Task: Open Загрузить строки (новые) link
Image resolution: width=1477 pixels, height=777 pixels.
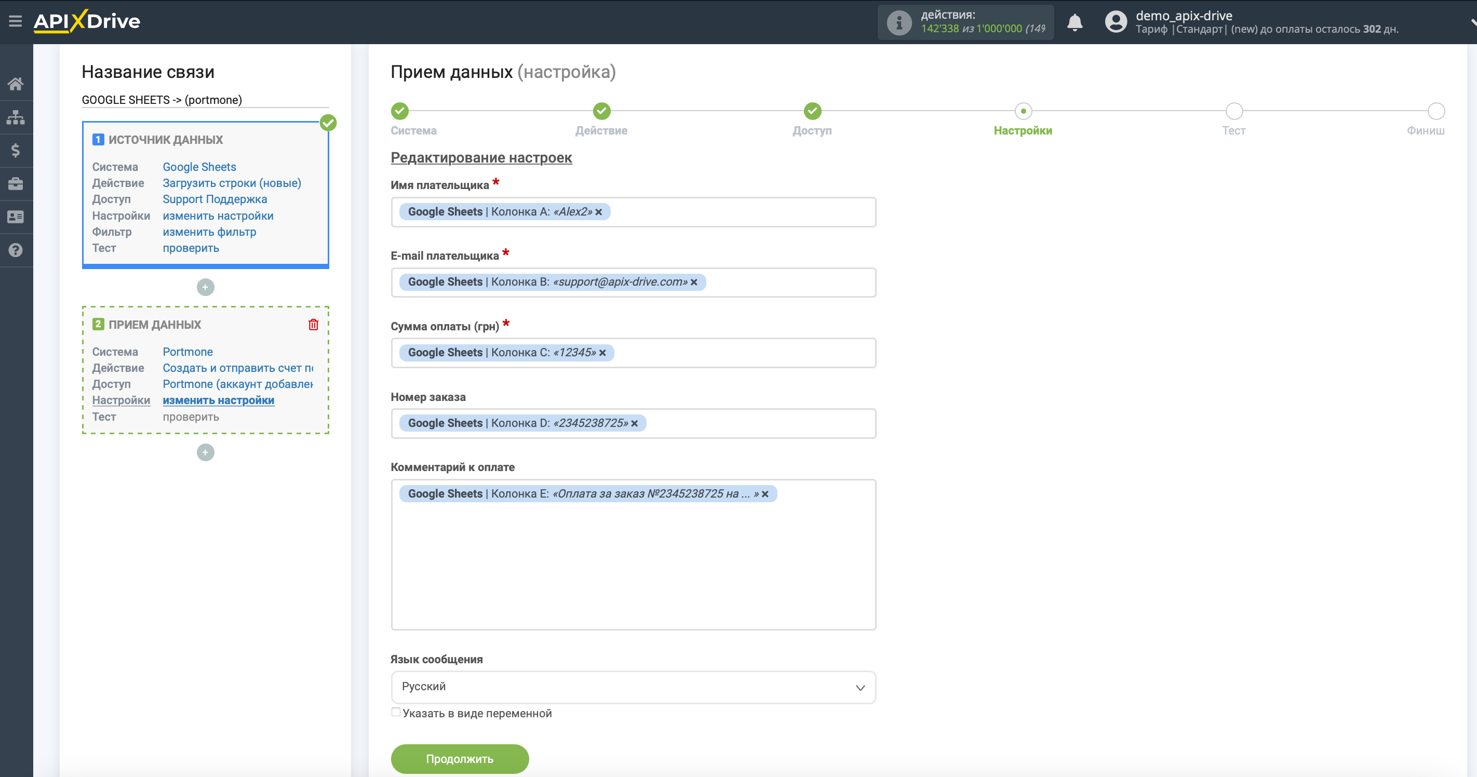Action: click(232, 183)
